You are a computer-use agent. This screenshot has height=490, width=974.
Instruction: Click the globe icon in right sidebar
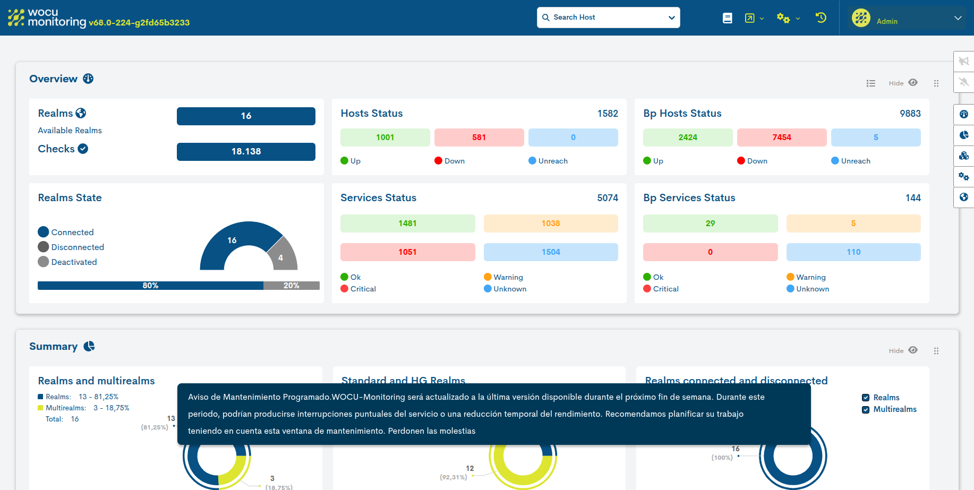[964, 197]
